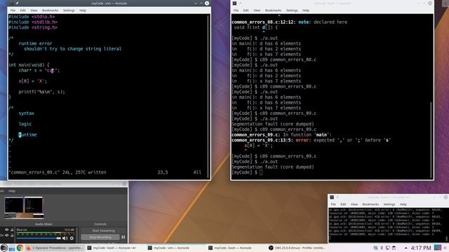Click 'logic' comment word in vim
Image resolution: width=449 pixels, height=252 pixels.
[25, 124]
